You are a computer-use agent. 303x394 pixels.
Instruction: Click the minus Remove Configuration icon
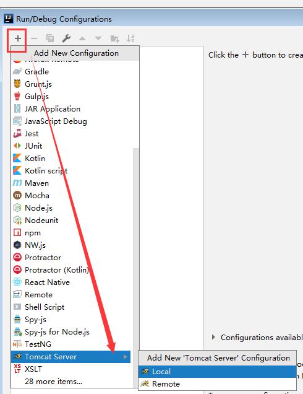(x=34, y=38)
